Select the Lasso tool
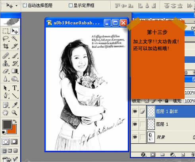Image resolution: width=195 pixels, height=162 pixels. click(x=6, y=39)
